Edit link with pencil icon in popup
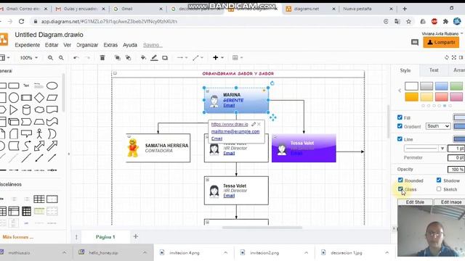This screenshot has width=465, height=261. 254,124
